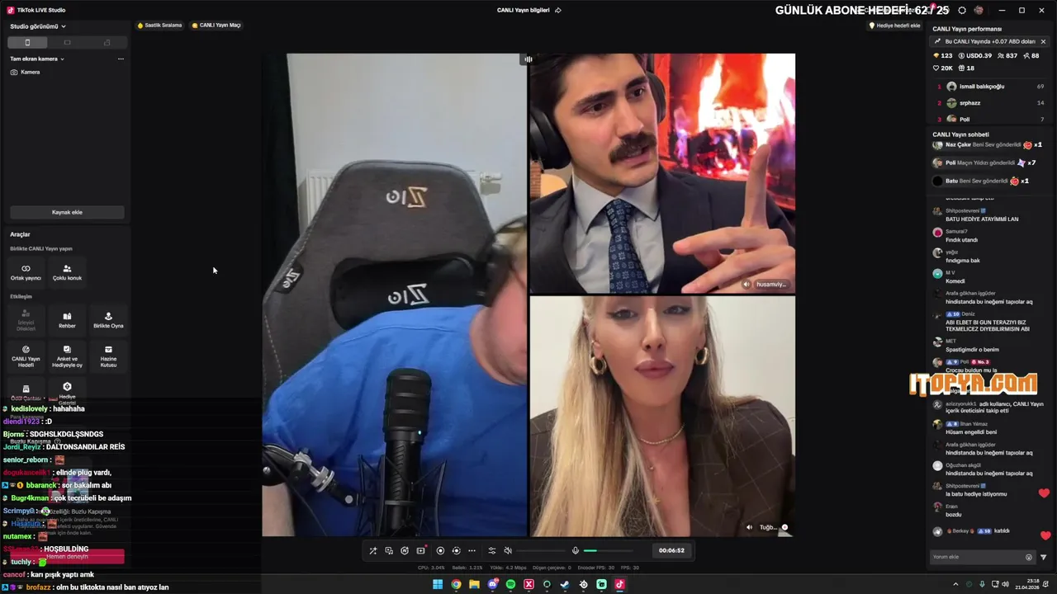Adjust the microphone volume slider
The width and height of the screenshot is (1057, 594).
tap(608, 550)
